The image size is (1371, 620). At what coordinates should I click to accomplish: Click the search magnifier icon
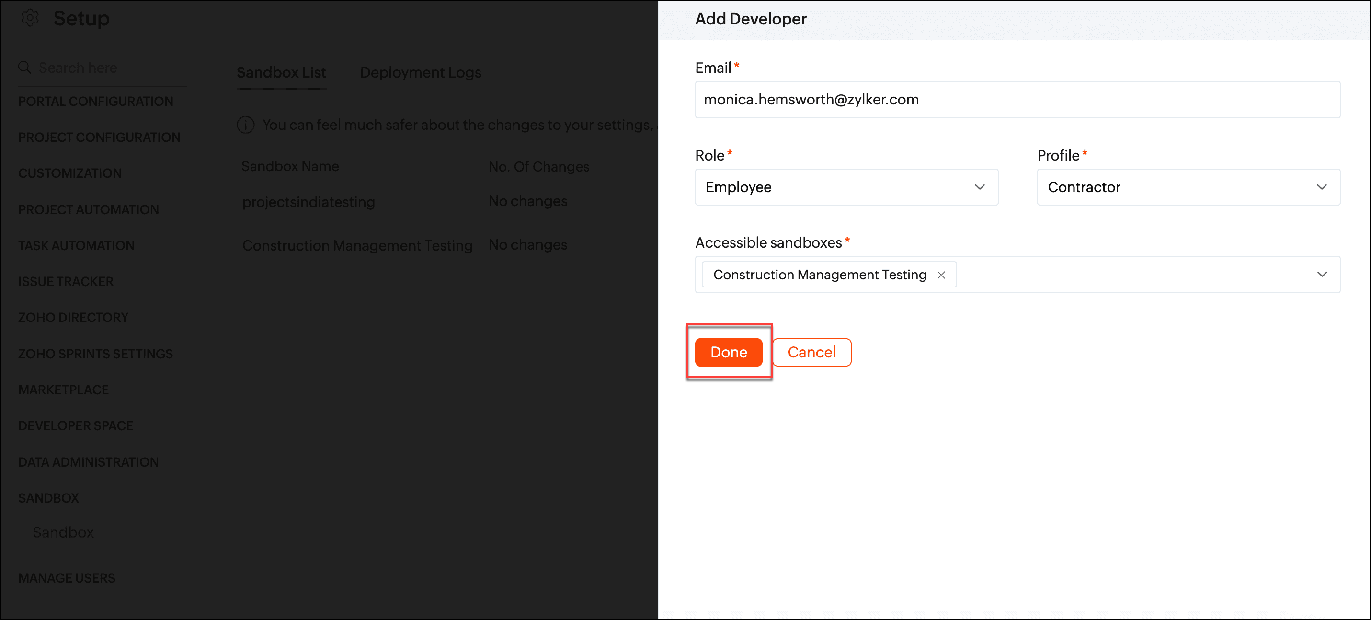tap(24, 68)
